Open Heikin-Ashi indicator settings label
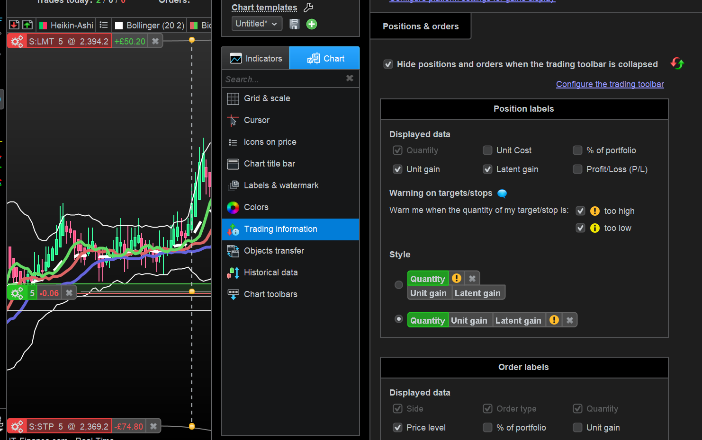Image resolution: width=702 pixels, height=440 pixels. pos(72,26)
